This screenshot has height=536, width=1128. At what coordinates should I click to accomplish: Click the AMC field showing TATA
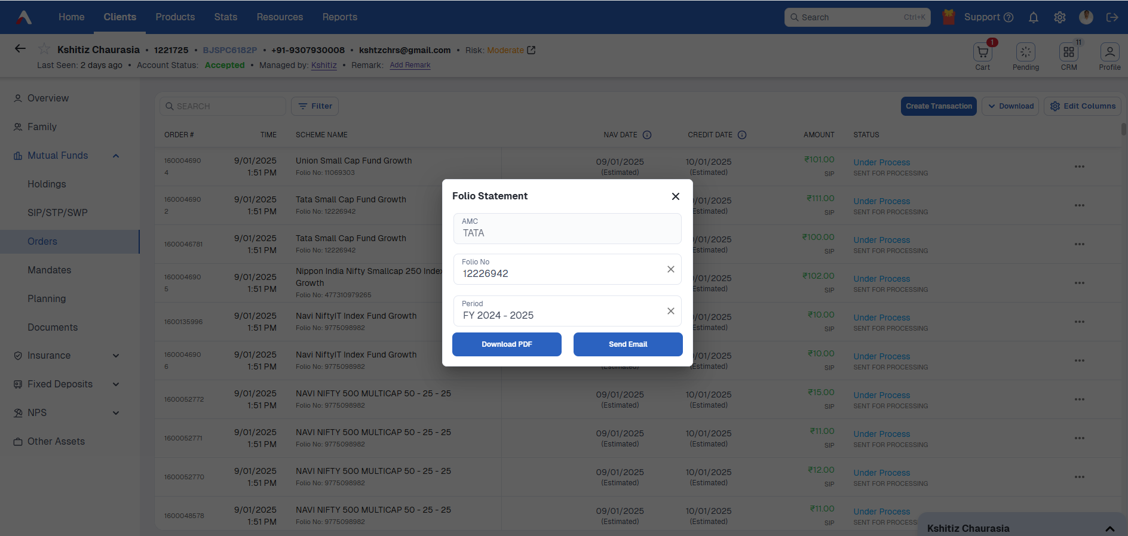pyautogui.click(x=567, y=229)
